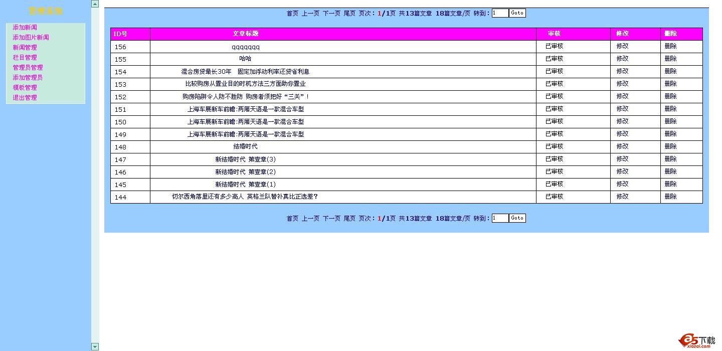Click 修改 for article 145
Screen dimensions: 722x351
(x=622, y=184)
